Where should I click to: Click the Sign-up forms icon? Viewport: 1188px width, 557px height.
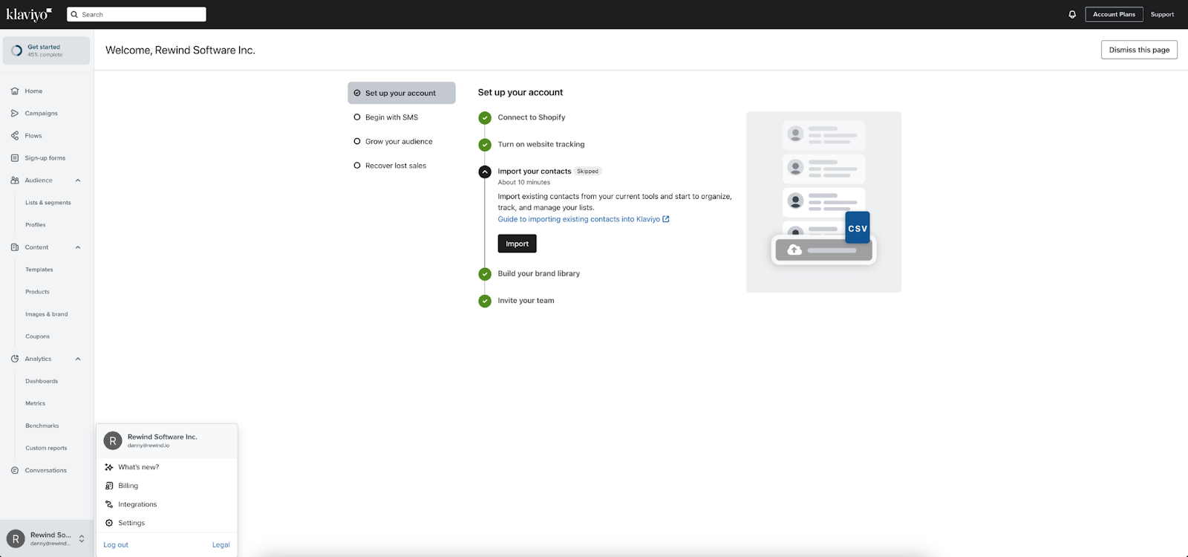pos(15,158)
